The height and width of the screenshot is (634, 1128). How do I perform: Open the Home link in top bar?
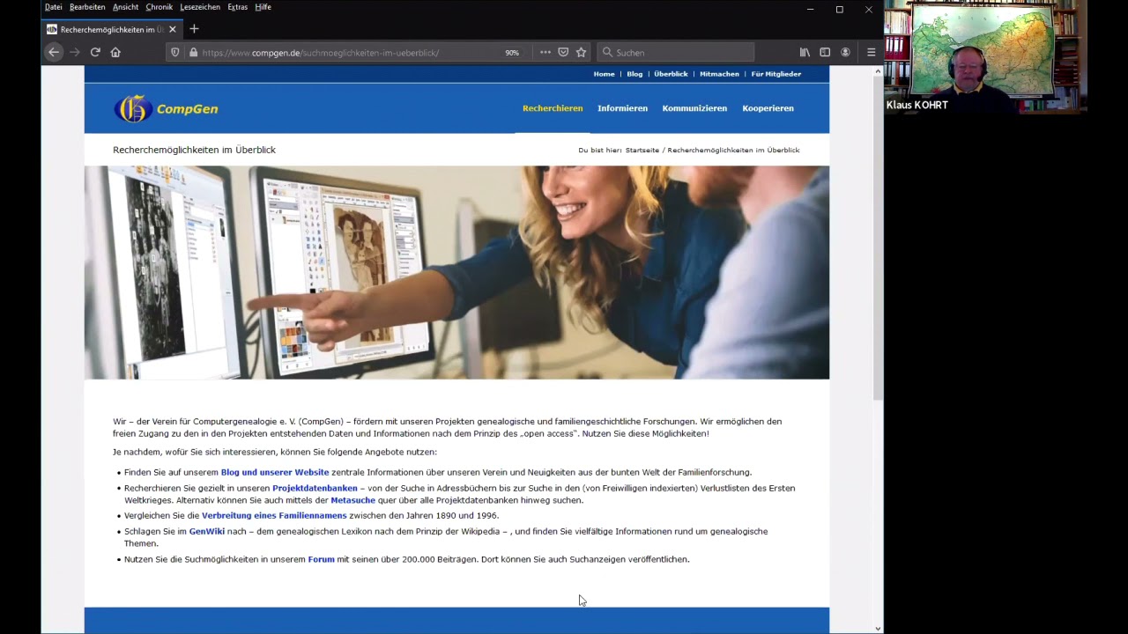[x=604, y=74]
